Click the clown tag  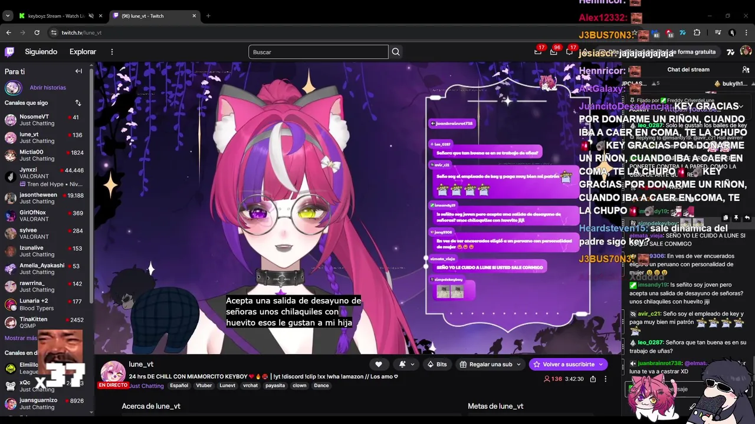coord(300,386)
